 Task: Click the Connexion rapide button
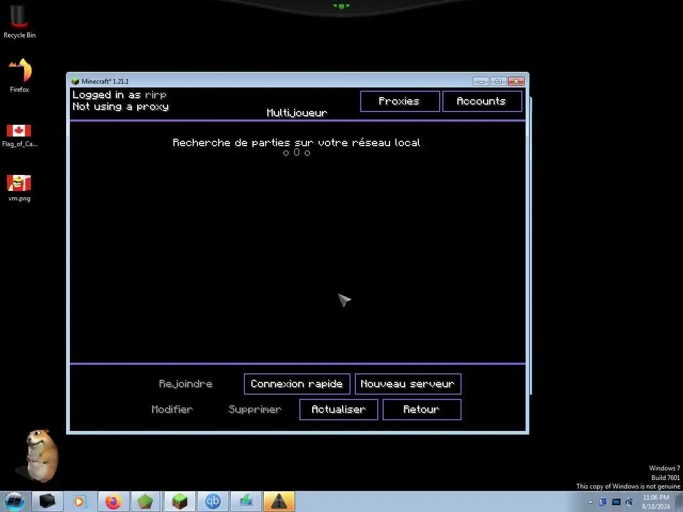(297, 384)
